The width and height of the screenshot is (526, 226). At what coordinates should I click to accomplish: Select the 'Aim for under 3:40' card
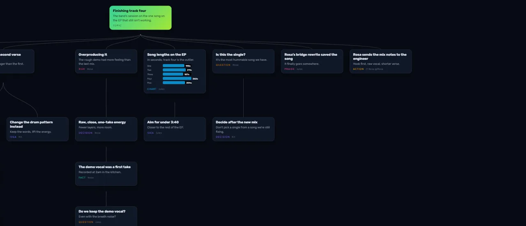point(175,129)
